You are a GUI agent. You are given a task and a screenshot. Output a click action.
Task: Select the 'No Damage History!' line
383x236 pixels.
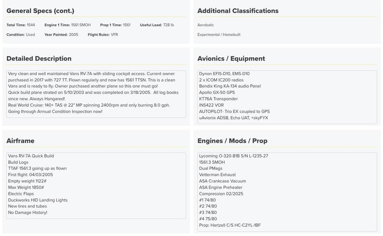28,213
